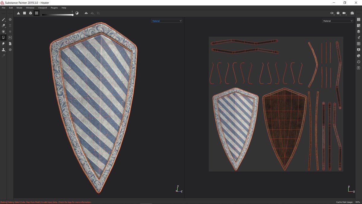Open the Mode menu
This screenshot has width=362, height=204.
point(19,8)
